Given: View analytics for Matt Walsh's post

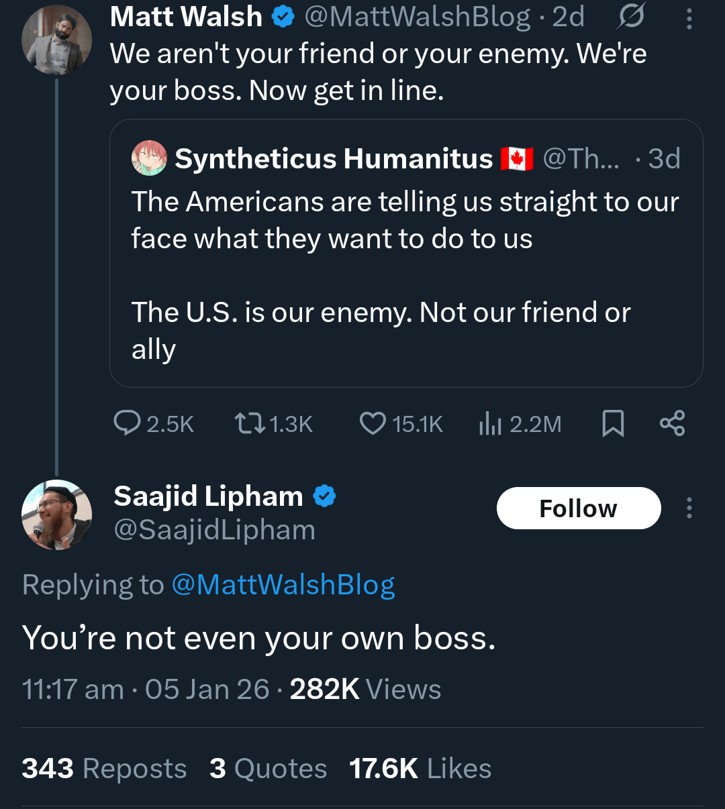Looking at the screenshot, I should (x=490, y=423).
